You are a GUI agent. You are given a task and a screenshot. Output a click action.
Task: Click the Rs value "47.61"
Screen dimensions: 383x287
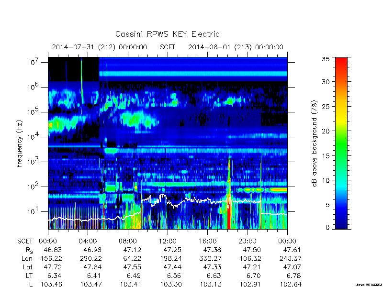click(292, 250)
